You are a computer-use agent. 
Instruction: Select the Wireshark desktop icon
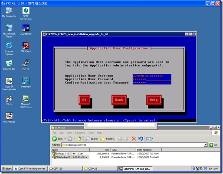(x=26, y=82)
